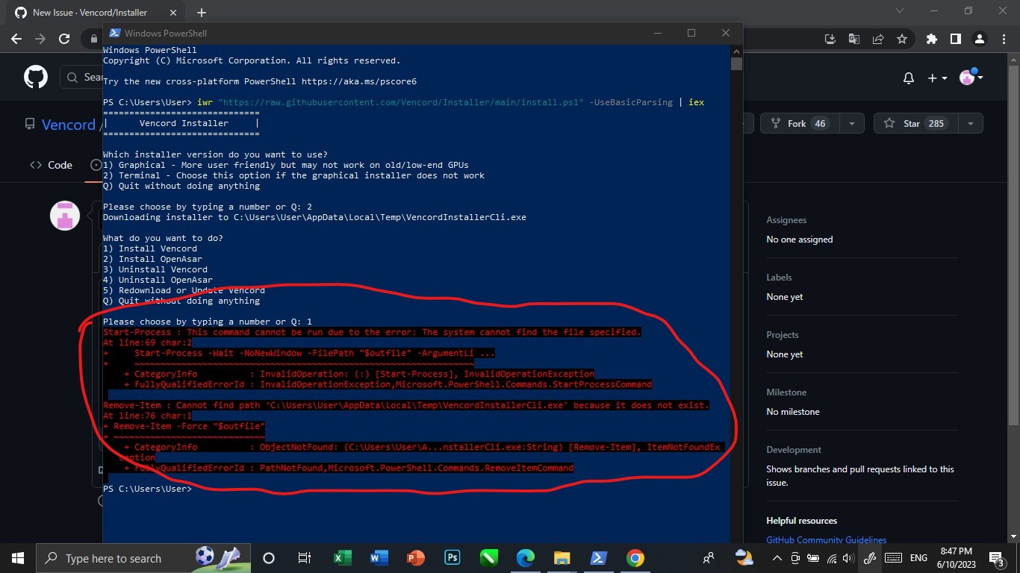Open Windows PowerShell from the taskbar
Viewport: 1020px width, 573px height.
coord(597,557)
